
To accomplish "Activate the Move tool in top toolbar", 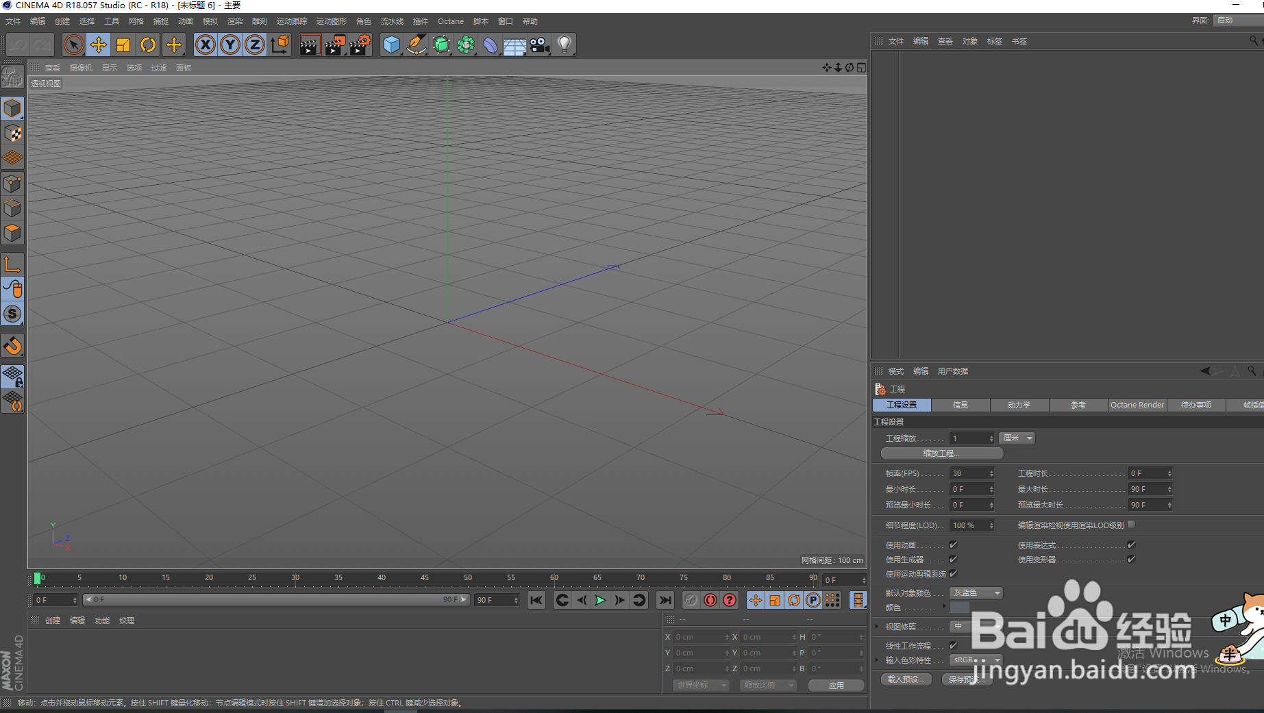I will click(98, 45).
